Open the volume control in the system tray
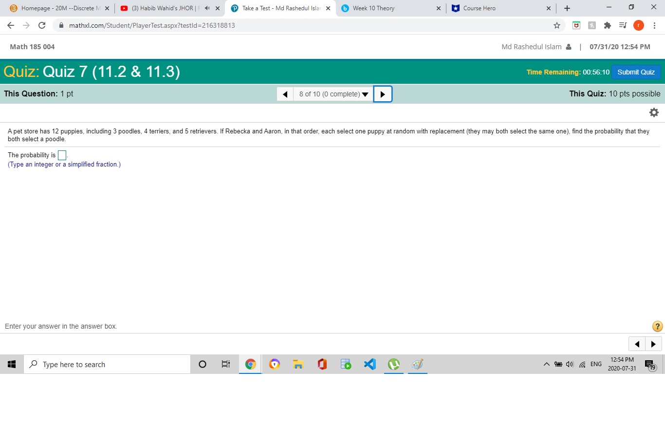Screen dimensions: 665x444 570,364
